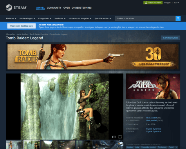Click the Steam logo in the header

(16, 7)
